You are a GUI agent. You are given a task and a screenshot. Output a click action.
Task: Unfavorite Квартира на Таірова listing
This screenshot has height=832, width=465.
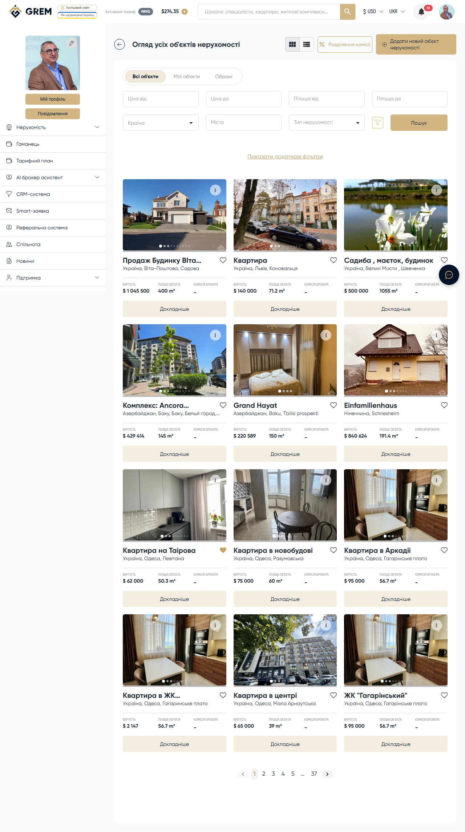pyautogui.click(x=223, y=550)
